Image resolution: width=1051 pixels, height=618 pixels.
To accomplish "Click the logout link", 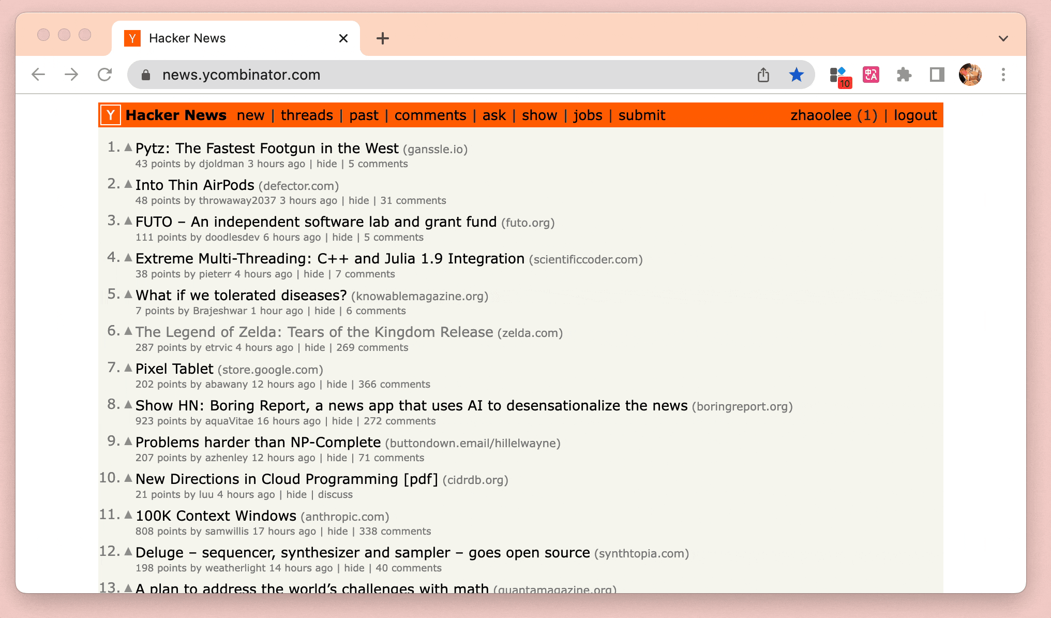I will 915,115.
